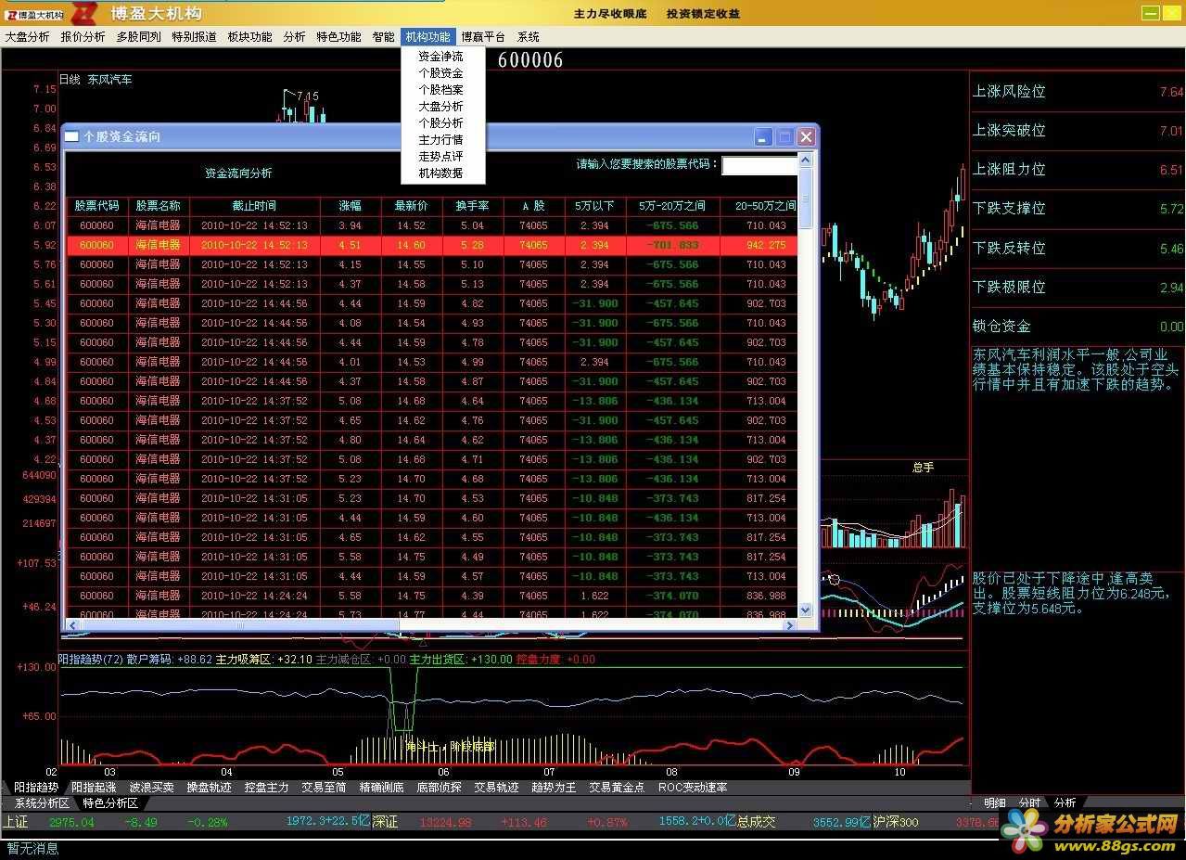The height and width of the screenshot is (860, 1186).
Task: Minimize the main application window
Action: pos(1150,13)
